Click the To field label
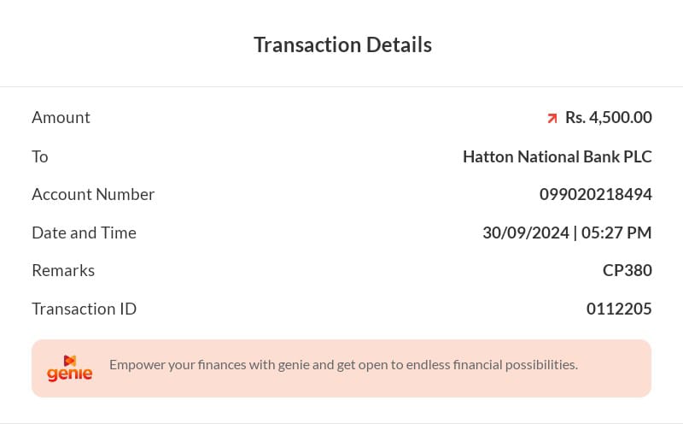This screenshot has height=424, width=683. 40,156
